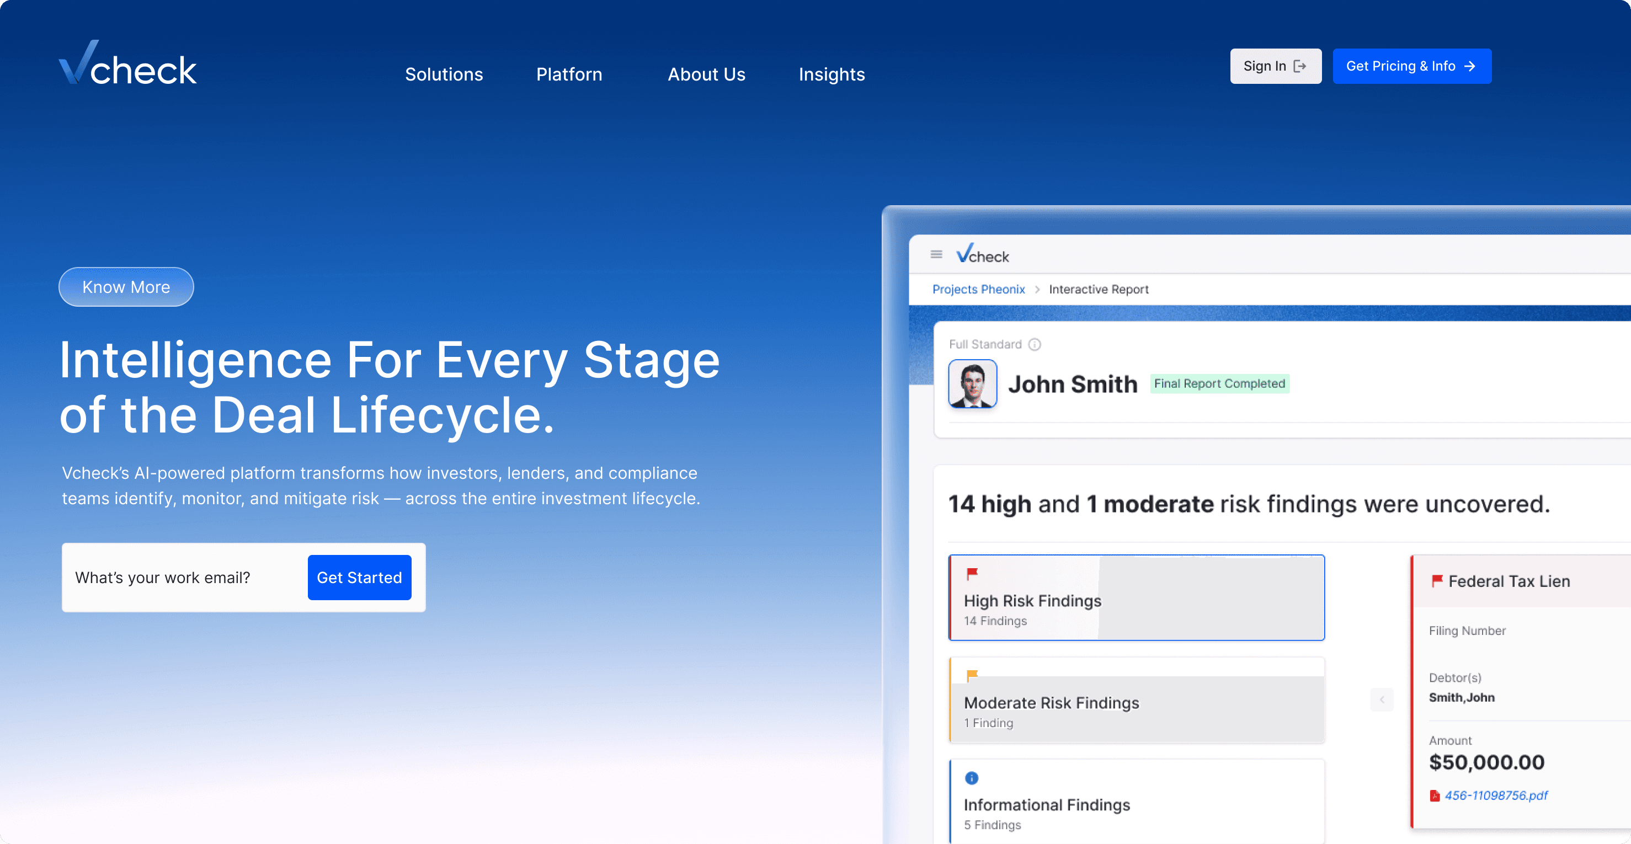Click the Know More pill button
The image size is (1631, 844).
coord(126,287)
